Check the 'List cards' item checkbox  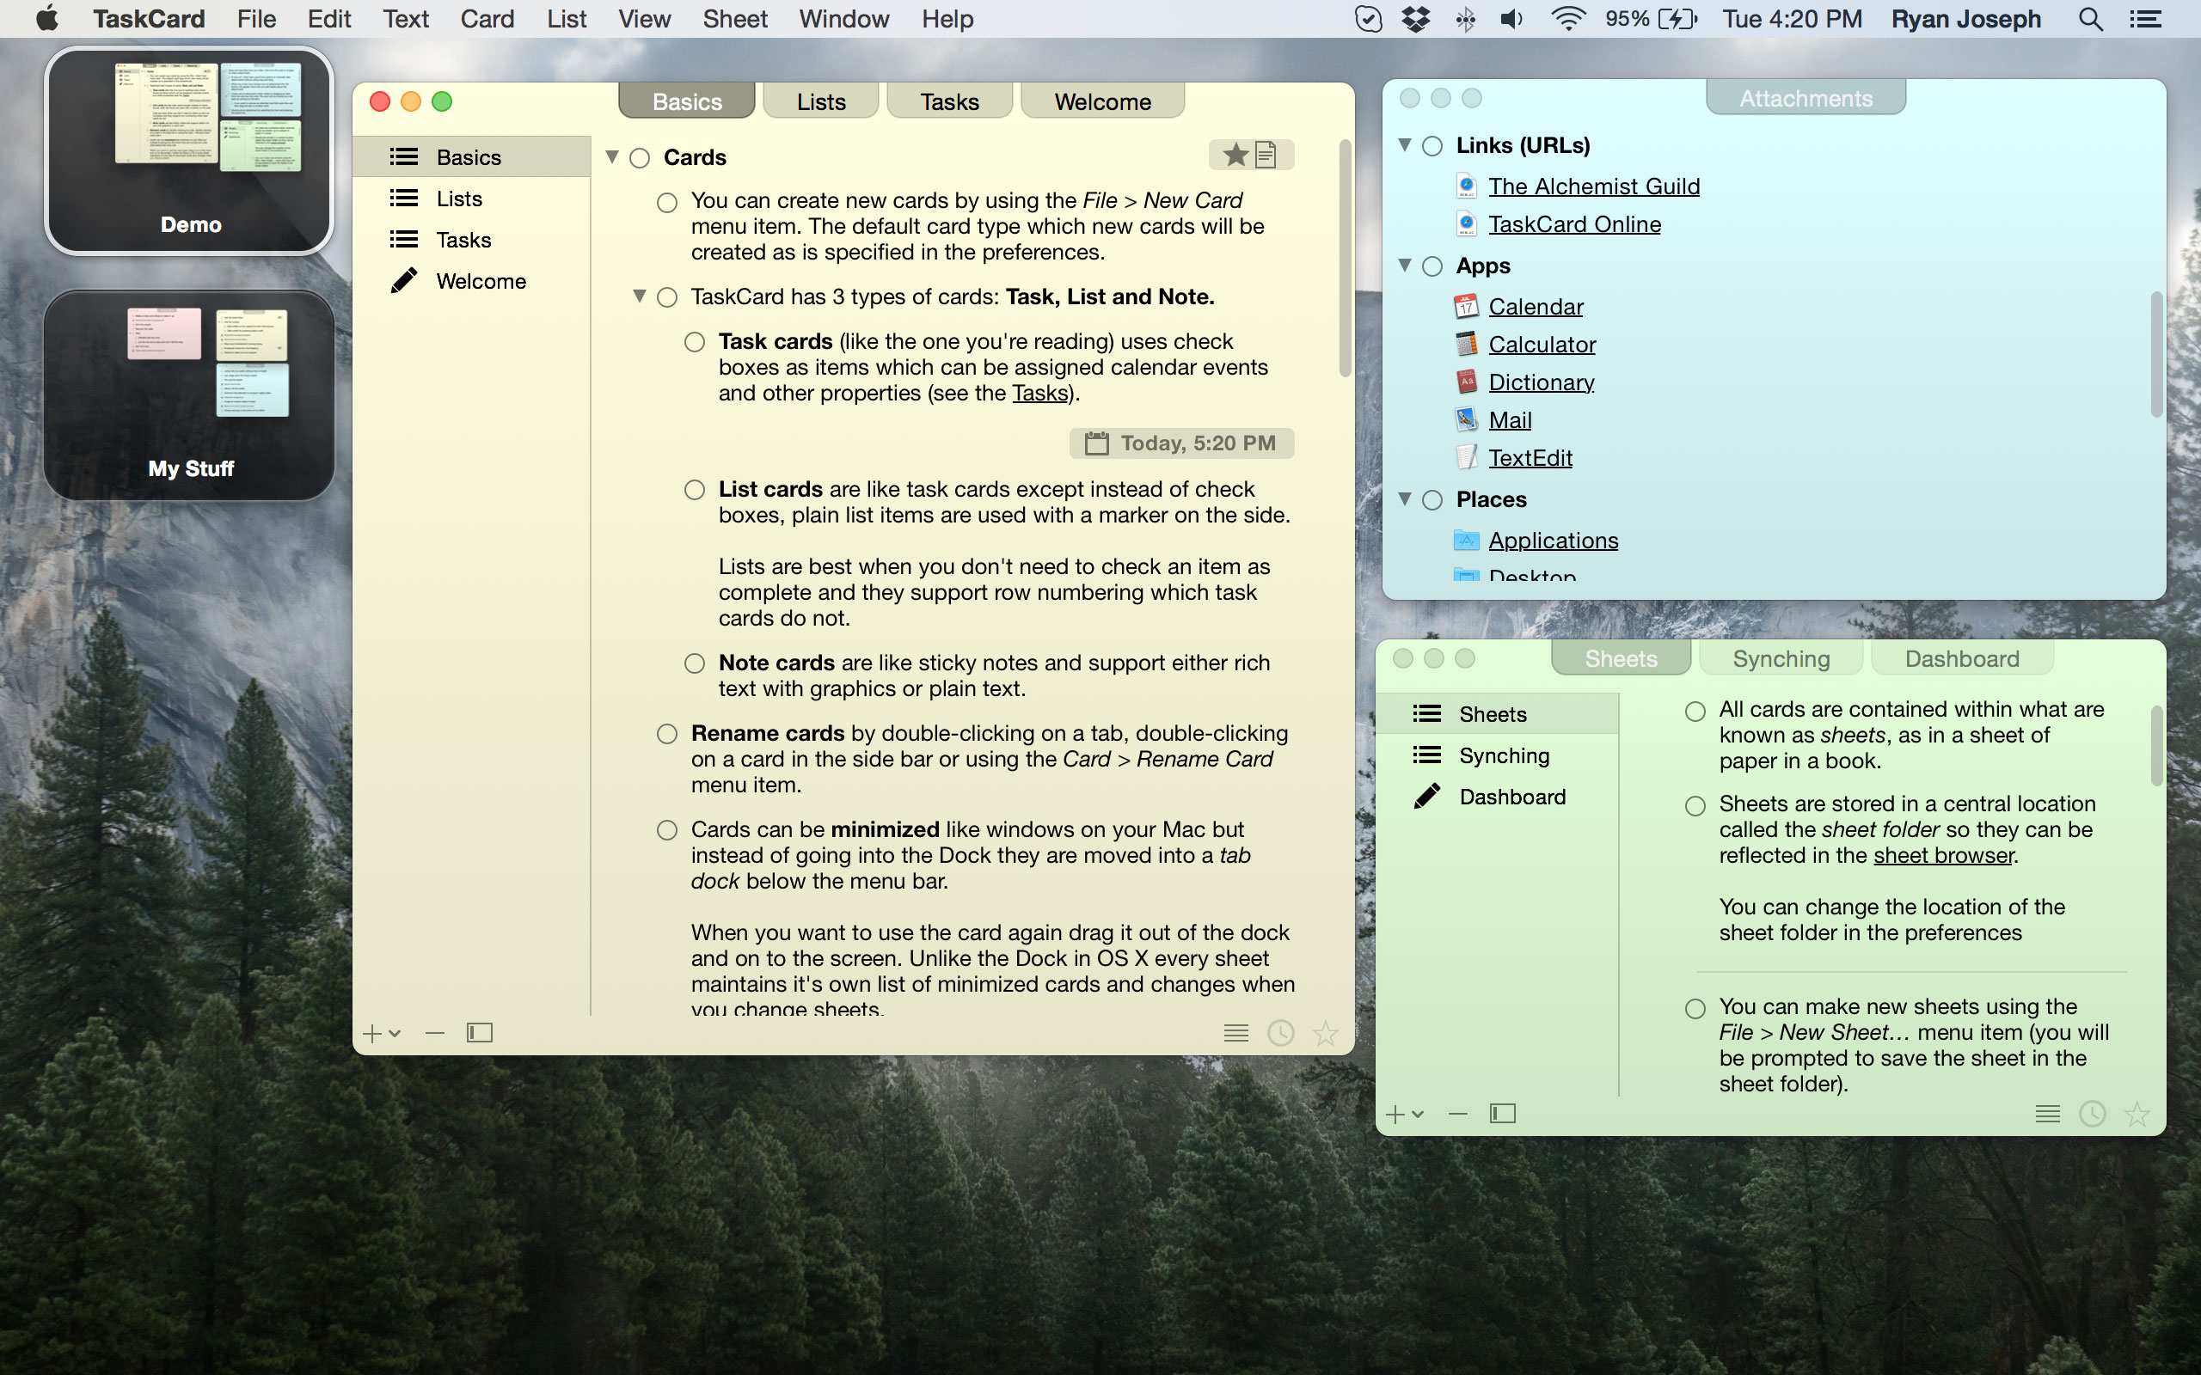tap(695, 491)
